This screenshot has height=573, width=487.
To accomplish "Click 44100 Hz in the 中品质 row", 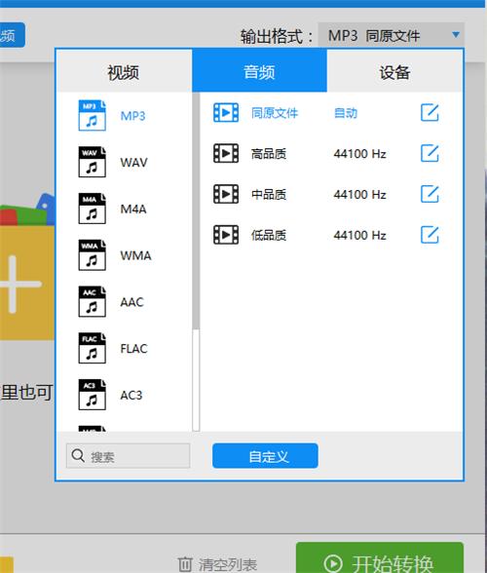I will 359,195.
